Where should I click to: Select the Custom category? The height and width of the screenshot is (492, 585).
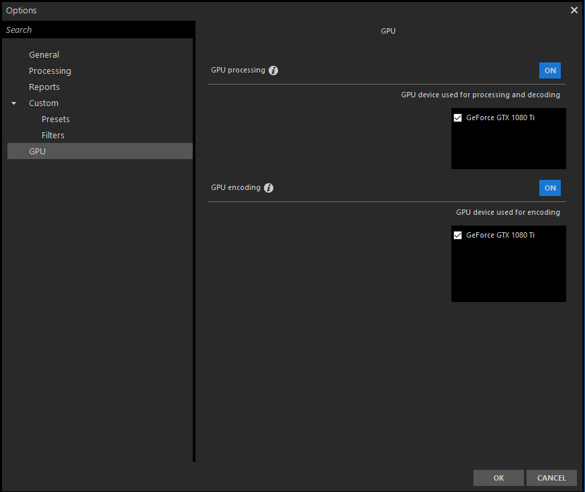click(44, 103)
